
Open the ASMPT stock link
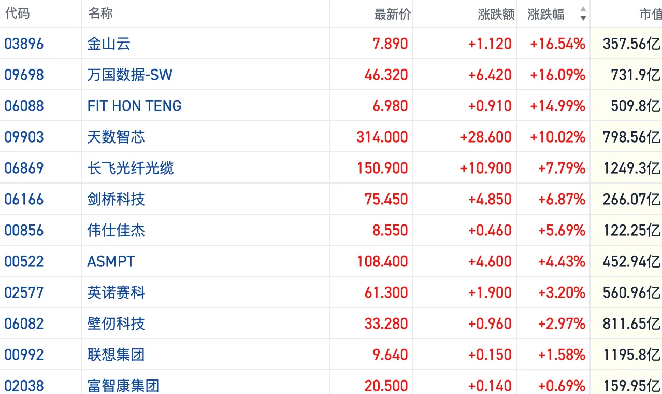click(x=111, y=261)
